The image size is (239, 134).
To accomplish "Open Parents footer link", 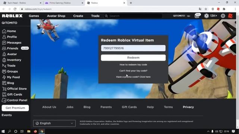I will tap(106, 107).
